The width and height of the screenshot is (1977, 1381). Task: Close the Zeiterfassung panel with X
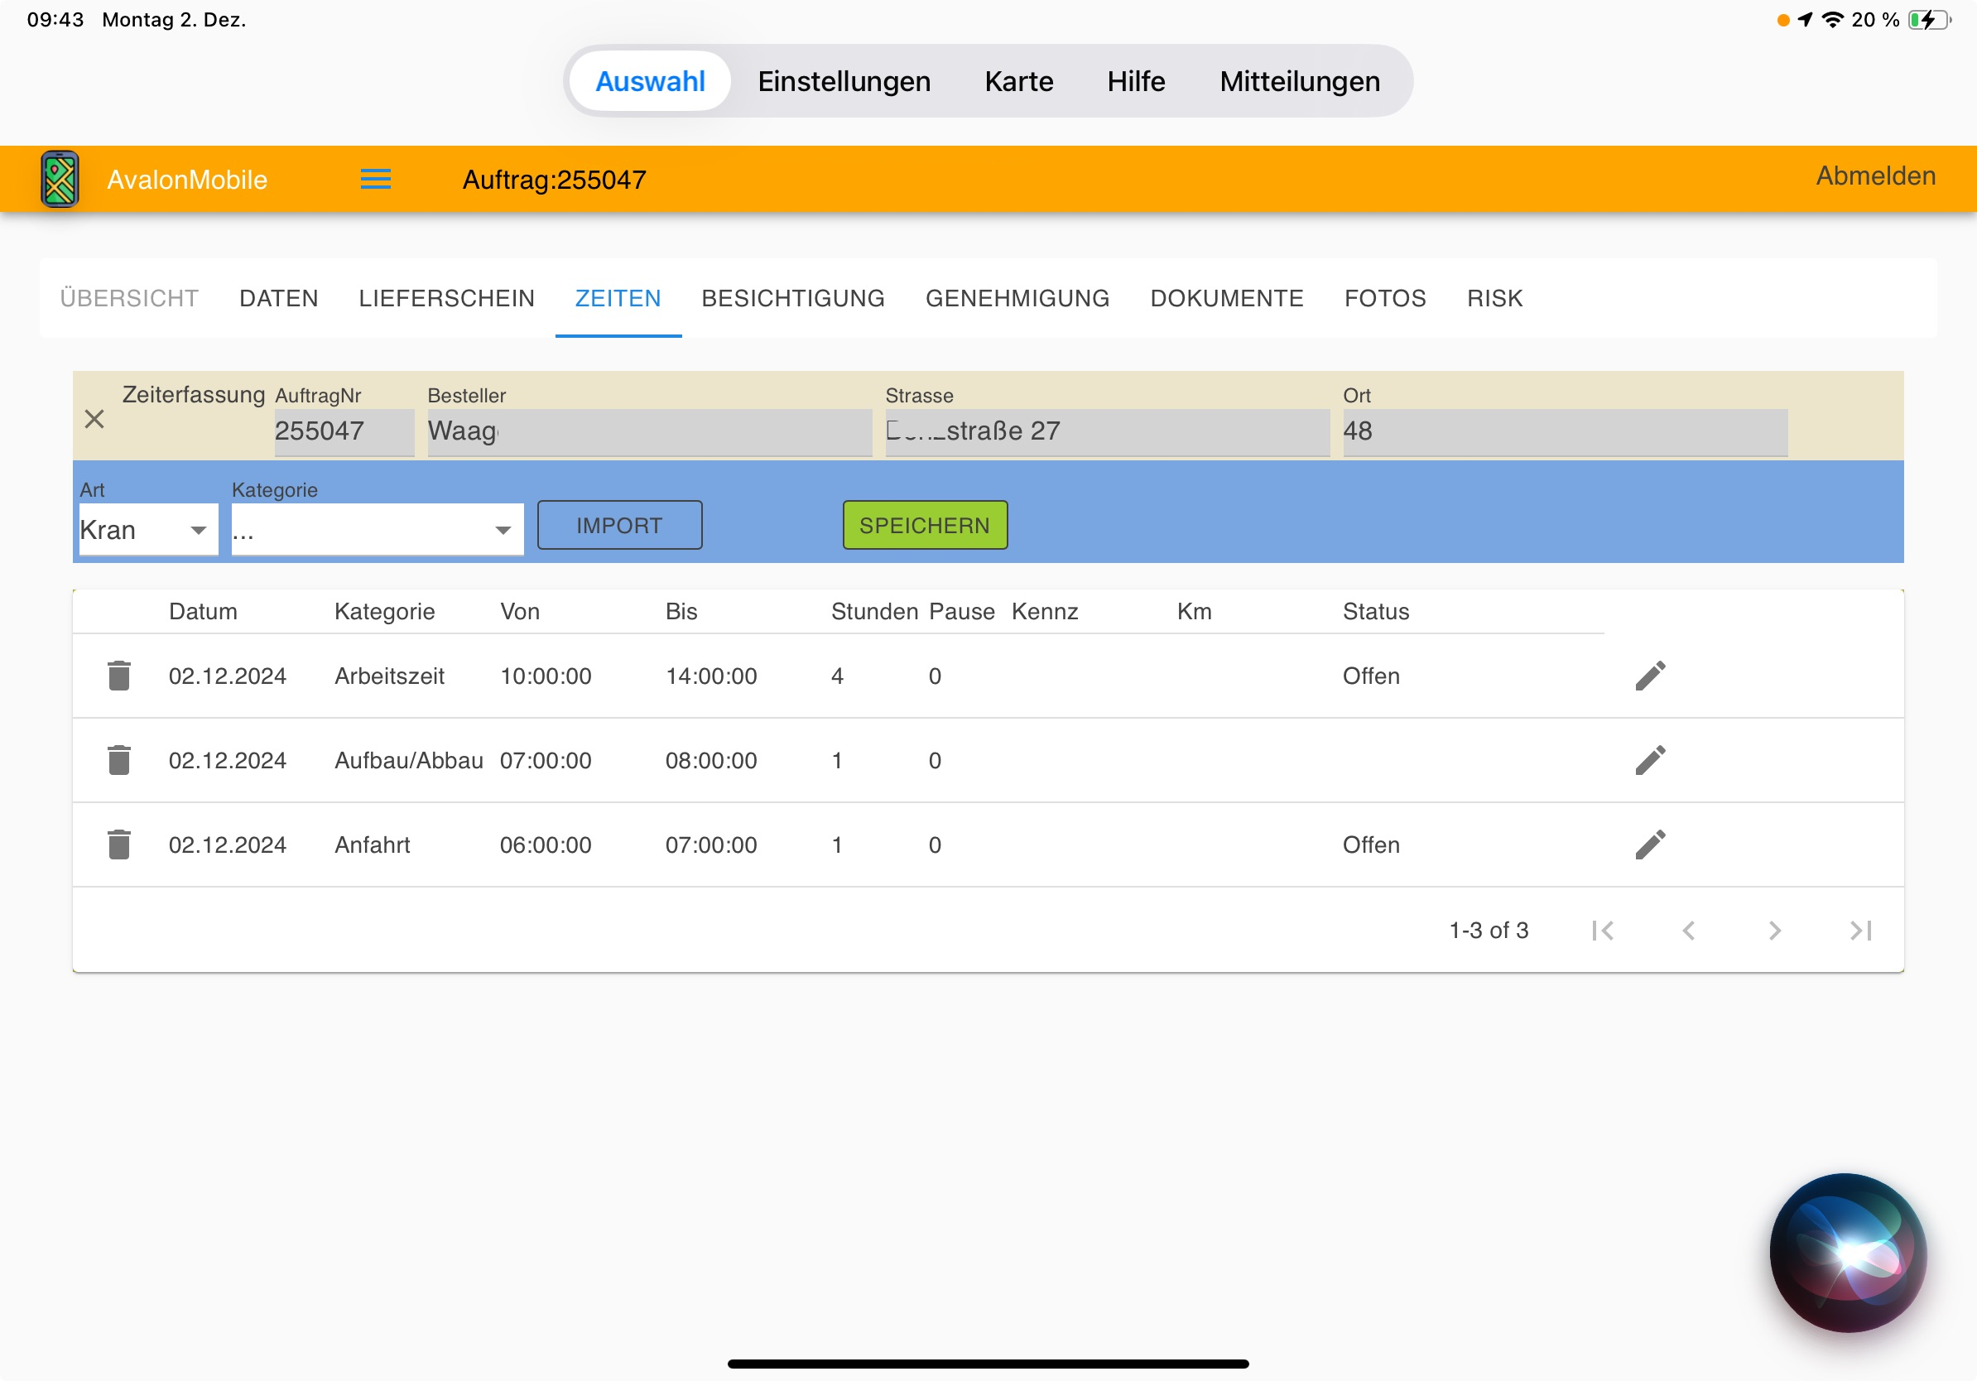pyautogui.click(x=94, y=419)
